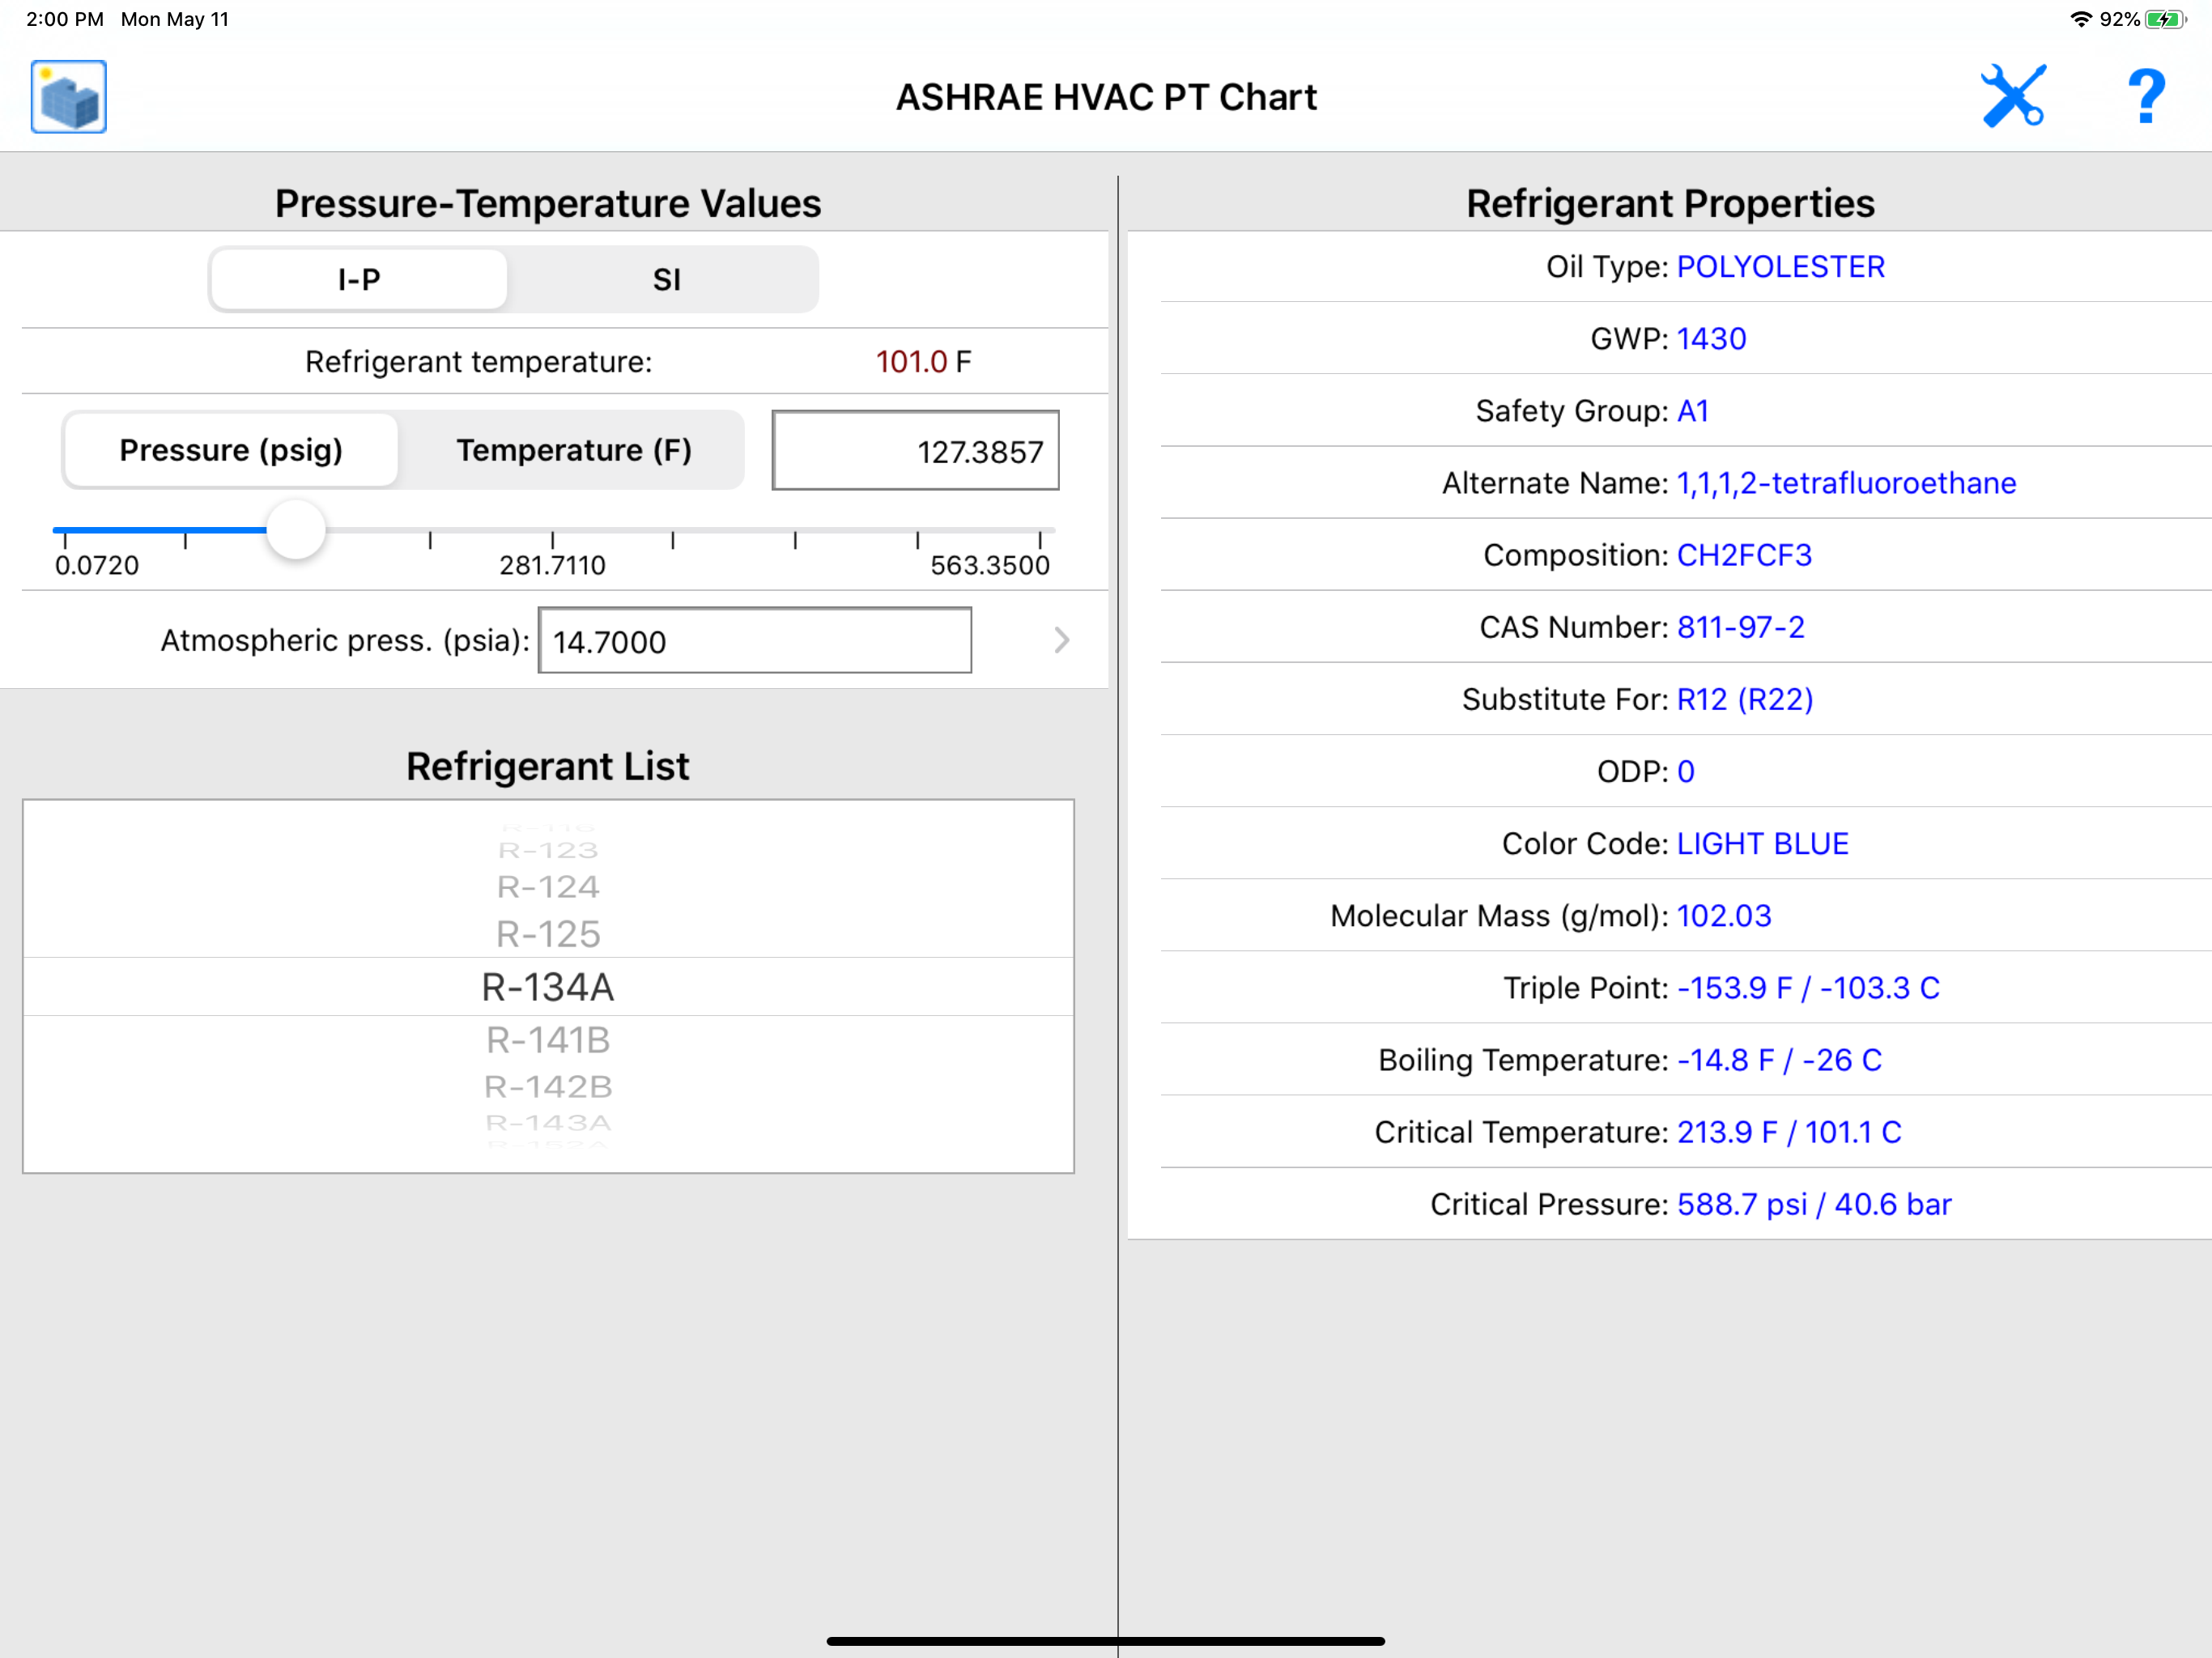Click the substitute value R12 (R22)
The height and width of the screenshot is (1658, 2212).
tap(1745, 699)
